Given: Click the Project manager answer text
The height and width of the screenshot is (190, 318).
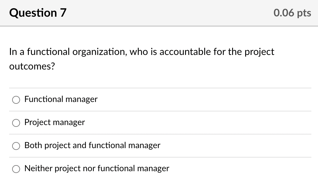Looking at the screenshot, I should tap(54, 122).
